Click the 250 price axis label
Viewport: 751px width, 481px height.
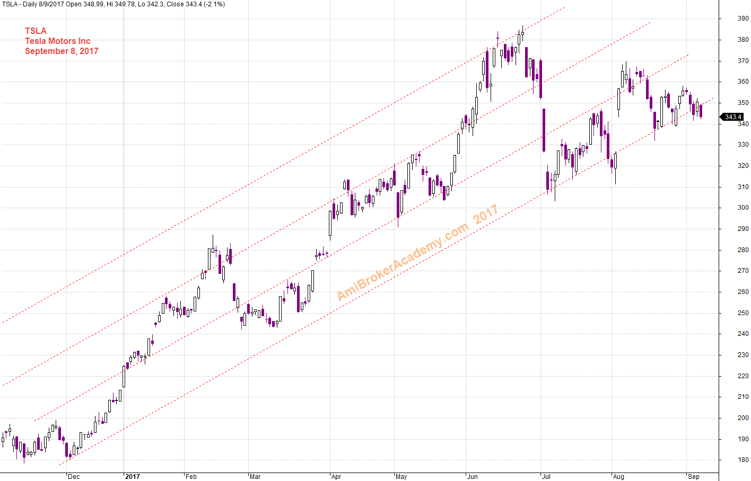click(x=743, y=313)
